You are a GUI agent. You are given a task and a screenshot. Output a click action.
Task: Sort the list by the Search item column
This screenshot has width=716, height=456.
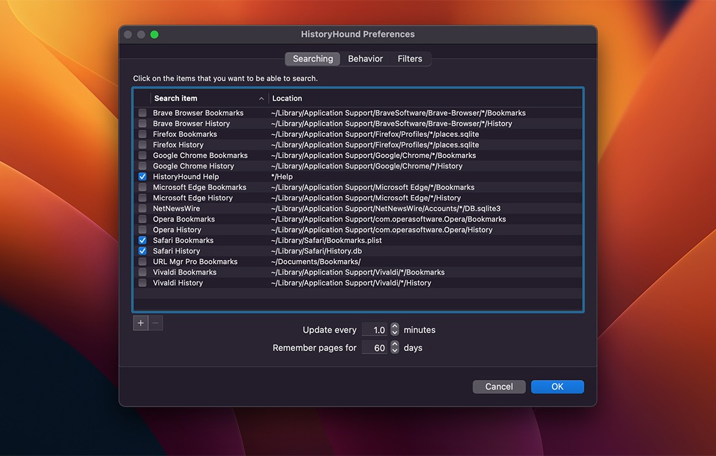tap(176, 98)
